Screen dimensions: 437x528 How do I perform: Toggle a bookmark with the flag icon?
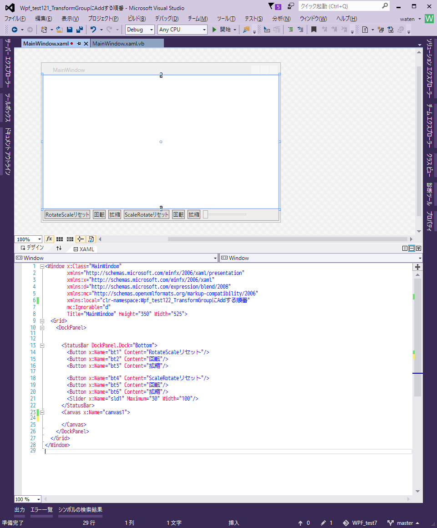click(x=314, y=30)
